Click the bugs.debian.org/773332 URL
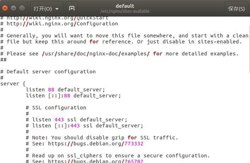Screen dimensions: 250x163 pos(96,144)
